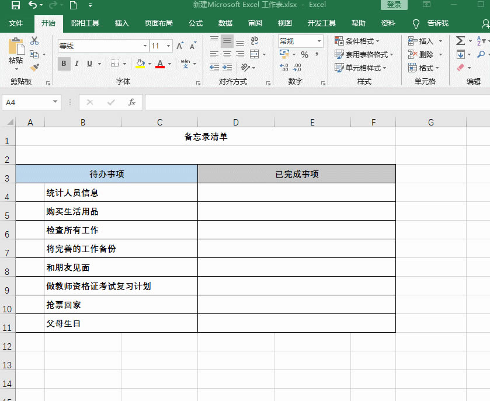Expand the Name Box dropdown arrow

point(55,102)
